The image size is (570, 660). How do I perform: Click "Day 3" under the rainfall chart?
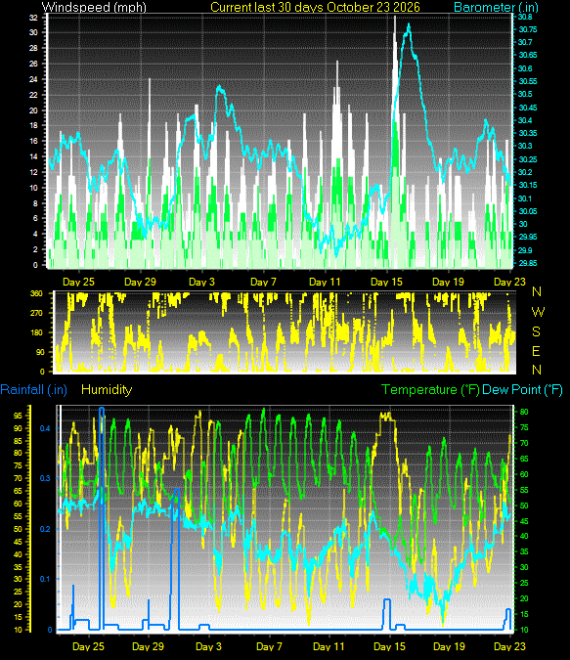208,646
